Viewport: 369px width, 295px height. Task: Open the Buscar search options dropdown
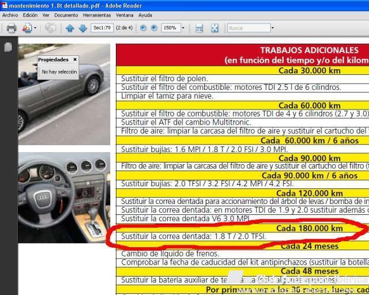pyautogui.click(x=267, y=28)
